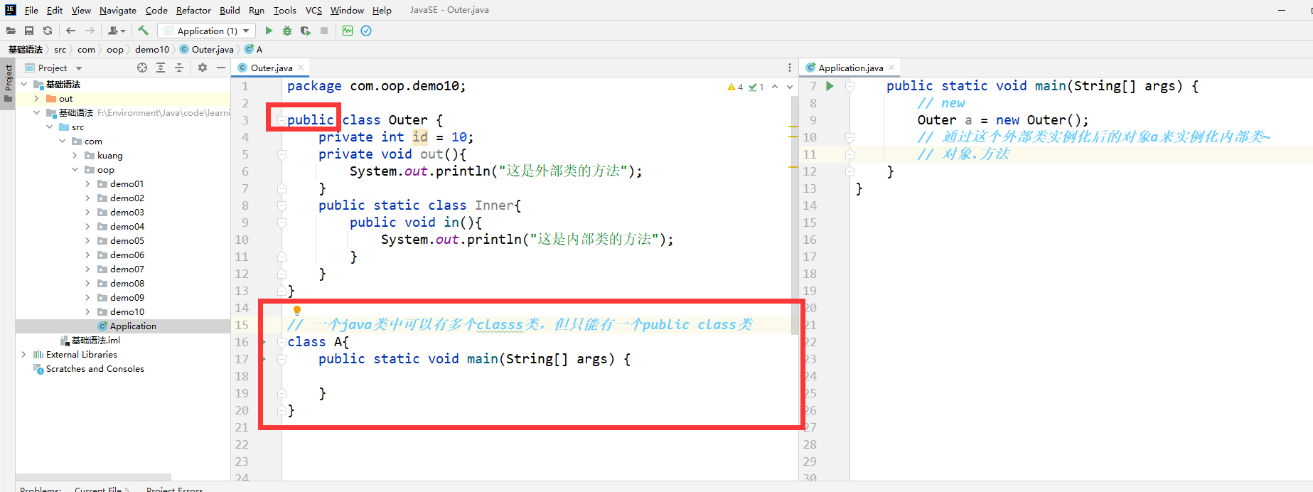This screenshot has width=1313, height=492.
Task: Collapse all in the Project panel
Action: pos(179,68)
